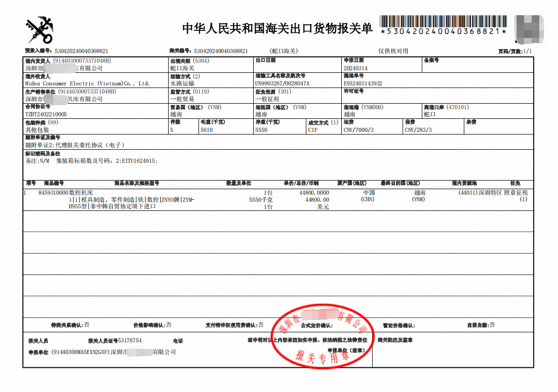The image size is (558, 392).
Task: Click the document title 中华人民共和国海关出口货物报关单
Action: [x=277, y=29]
